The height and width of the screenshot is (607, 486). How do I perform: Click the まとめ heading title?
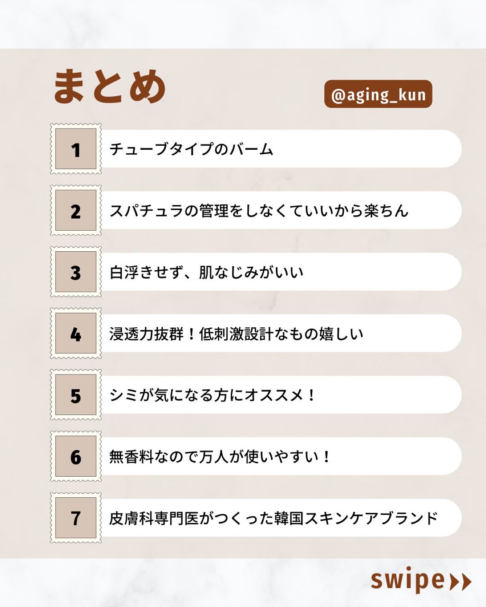(x=109, y=86)
